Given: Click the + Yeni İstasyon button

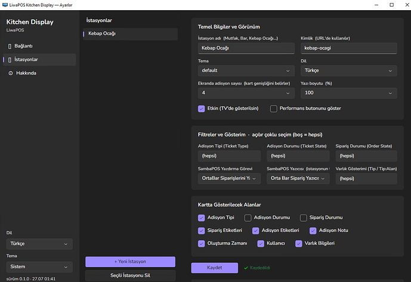Looking at the screenshot, I should click(130, 262).
